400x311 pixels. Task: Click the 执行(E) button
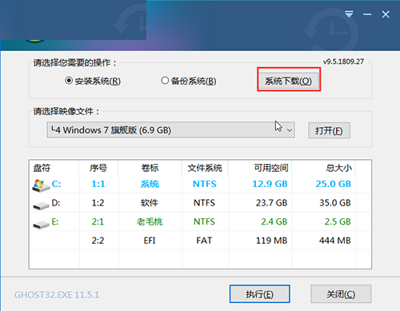pos(260,294)
